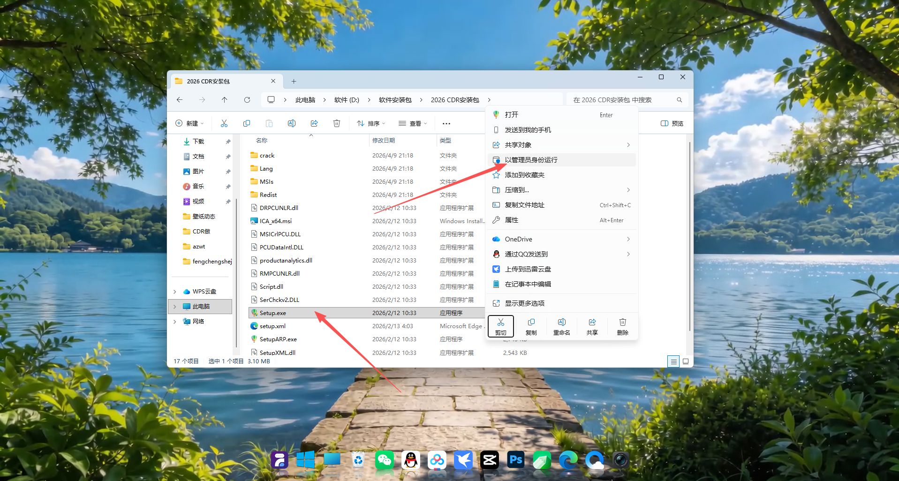Launch Photoshop from the dock

coord(516,460)
